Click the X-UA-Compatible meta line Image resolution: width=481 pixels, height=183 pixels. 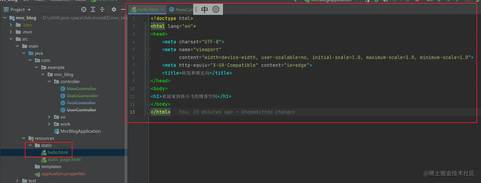pos(237,65)
